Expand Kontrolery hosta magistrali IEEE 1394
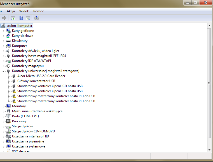This screenshot has width=213, height=162. coord(3,56)
